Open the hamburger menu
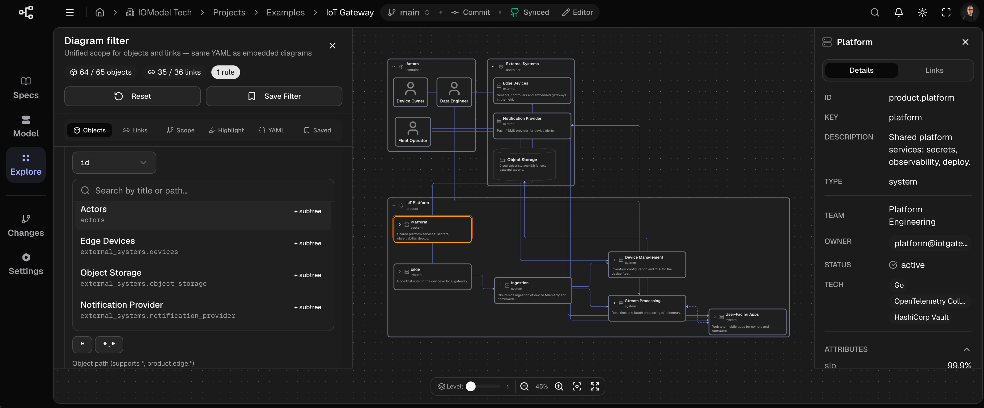 (x=70, y=12)
